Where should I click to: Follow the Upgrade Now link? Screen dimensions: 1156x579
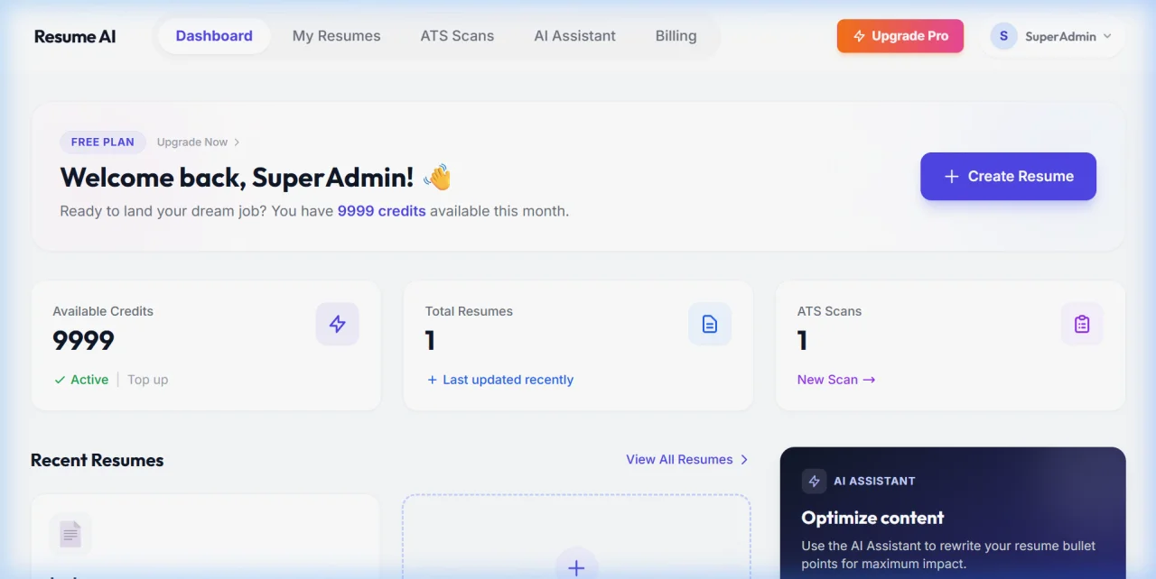(x=199, y=142)
